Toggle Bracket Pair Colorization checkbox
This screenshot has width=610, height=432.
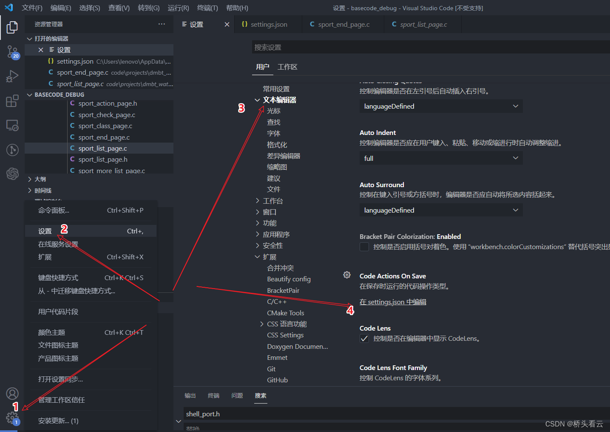pyautogui.click(x=364, y=247)
